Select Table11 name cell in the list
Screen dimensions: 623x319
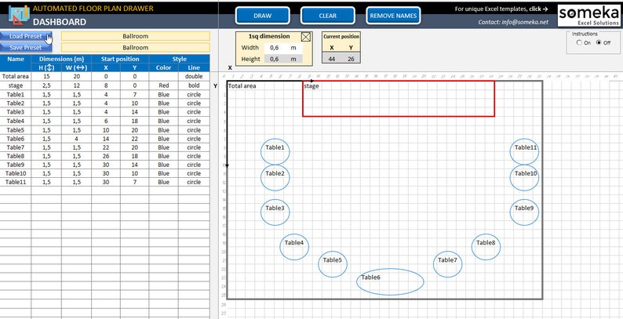coord(16,182)
